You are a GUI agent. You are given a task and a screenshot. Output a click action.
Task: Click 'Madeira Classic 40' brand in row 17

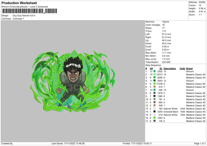point(196,121)
